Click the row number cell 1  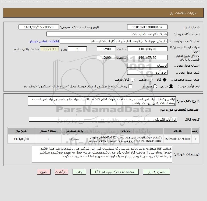195,139
